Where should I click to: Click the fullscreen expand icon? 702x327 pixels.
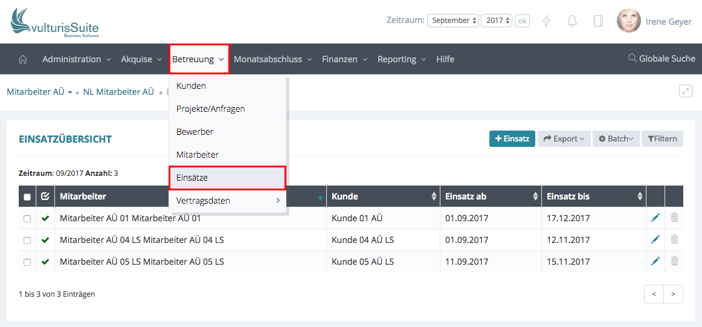pos(685,91)
